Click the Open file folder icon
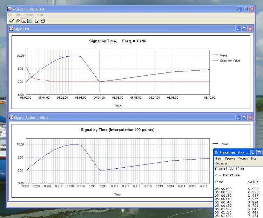 click(11, 21)
